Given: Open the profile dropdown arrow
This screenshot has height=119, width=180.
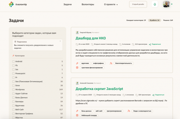Looking at the screenshot, I should coord(172,4).
